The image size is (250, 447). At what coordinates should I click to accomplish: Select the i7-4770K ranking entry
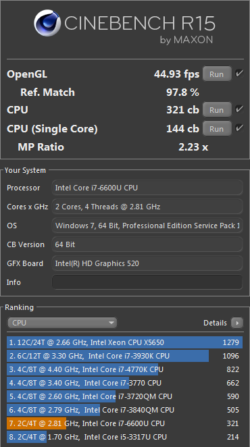point(125,369)
